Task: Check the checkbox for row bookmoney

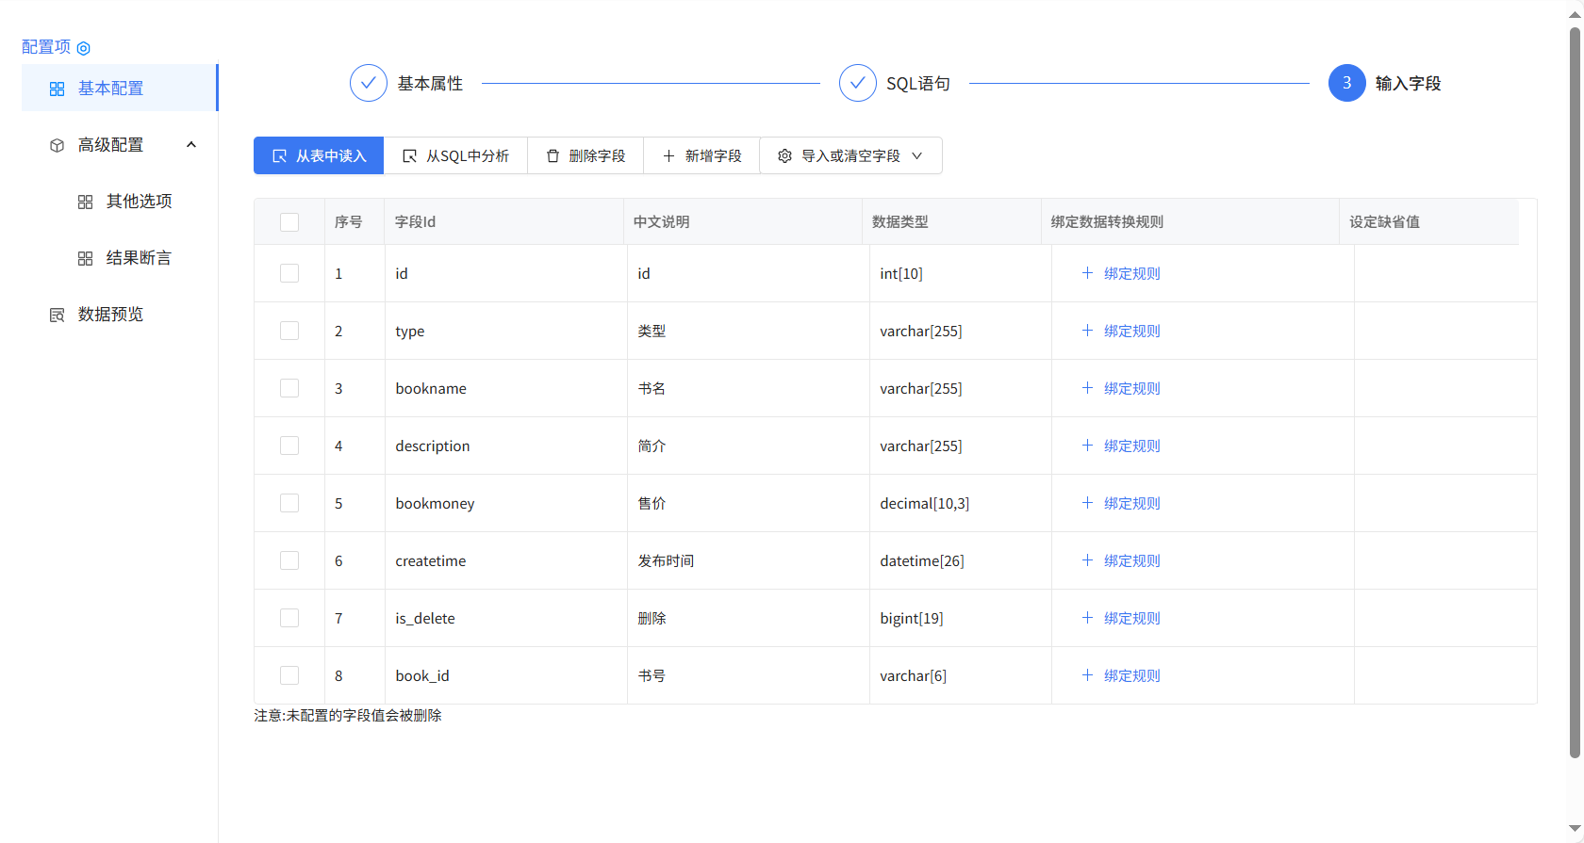Action: point(289,503)
